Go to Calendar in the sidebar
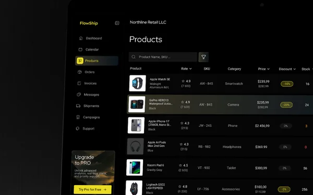The height and width of the screenshot is (195, 313). click(x=92, y=49)
